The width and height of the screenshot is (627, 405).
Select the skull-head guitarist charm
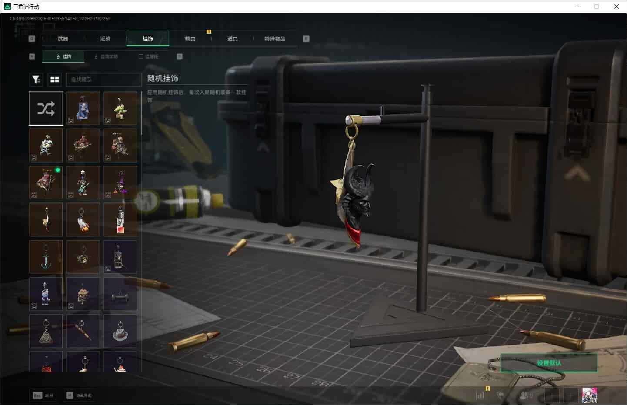pos(83,183)
